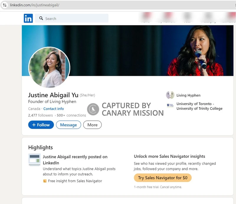This screenshot has height=204, width=236.
Task: View Justine Abigail Yu's circular profile photo
Action: [49, 67]
